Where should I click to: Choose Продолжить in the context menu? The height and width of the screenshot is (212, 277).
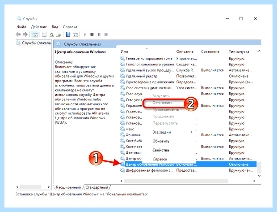[x=163, y=117]
